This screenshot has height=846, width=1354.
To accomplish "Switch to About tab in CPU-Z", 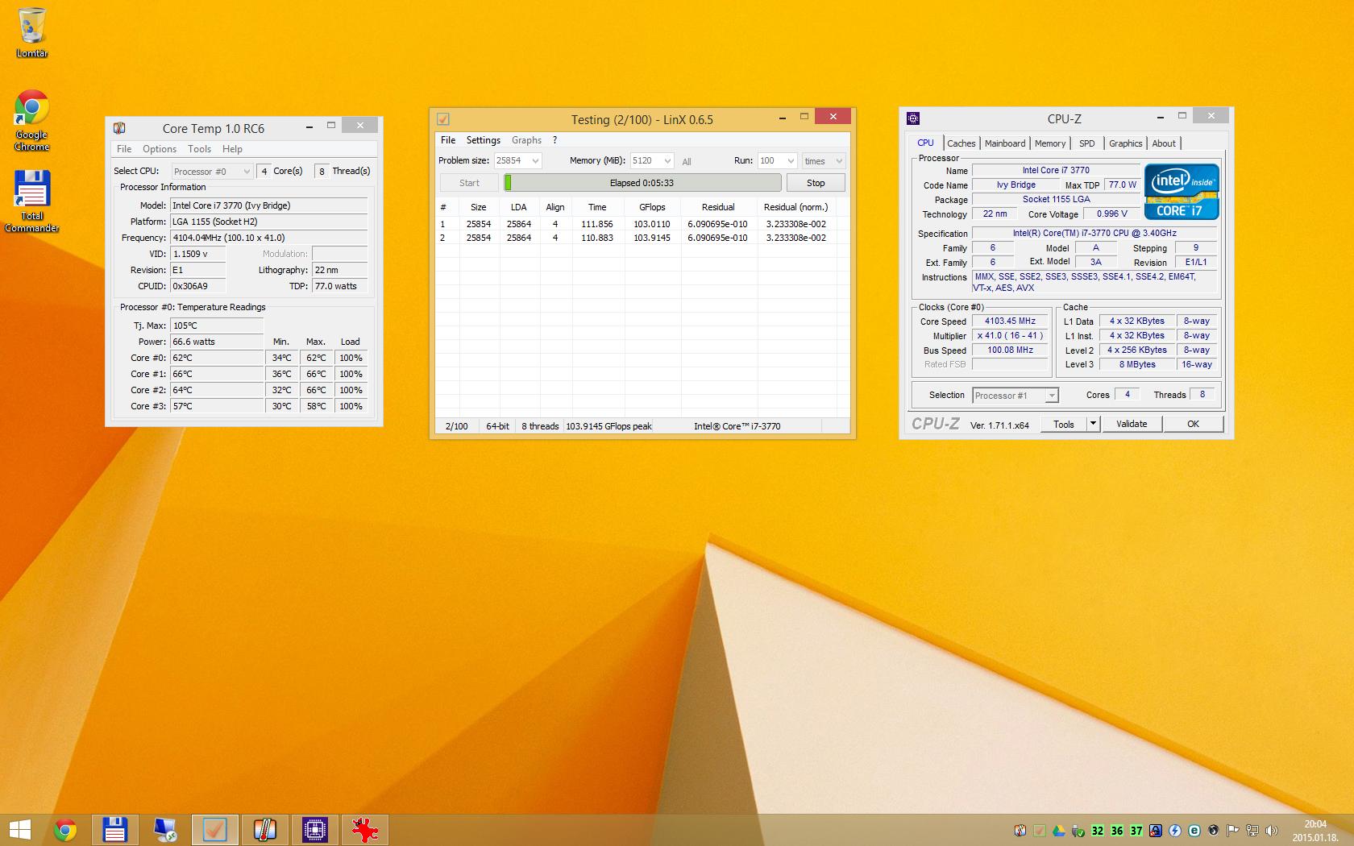I will 1163,143.
